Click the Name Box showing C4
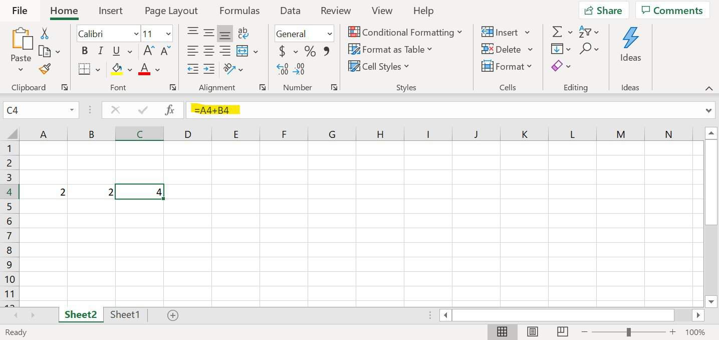719x340 pixels. click(x=35, y=110)
